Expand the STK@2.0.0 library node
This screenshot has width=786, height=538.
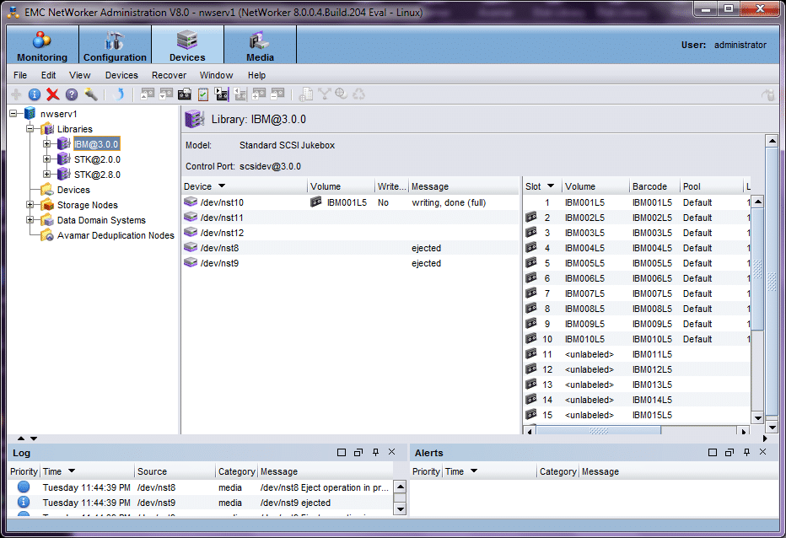pyautogui.click(x=46, y=159)
